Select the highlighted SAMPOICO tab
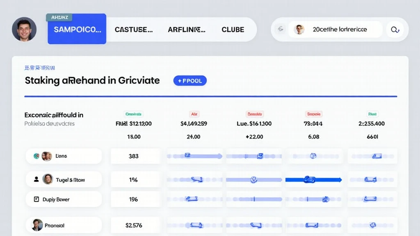 click(77, 29)
